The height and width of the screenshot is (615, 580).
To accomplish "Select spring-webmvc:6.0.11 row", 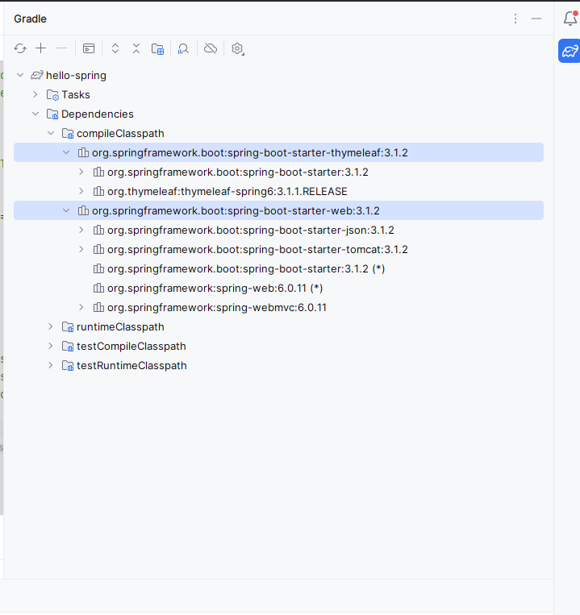I will coord(278,308).
